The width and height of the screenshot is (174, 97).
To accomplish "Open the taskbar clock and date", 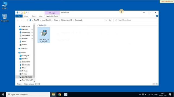I will (163, 95).
